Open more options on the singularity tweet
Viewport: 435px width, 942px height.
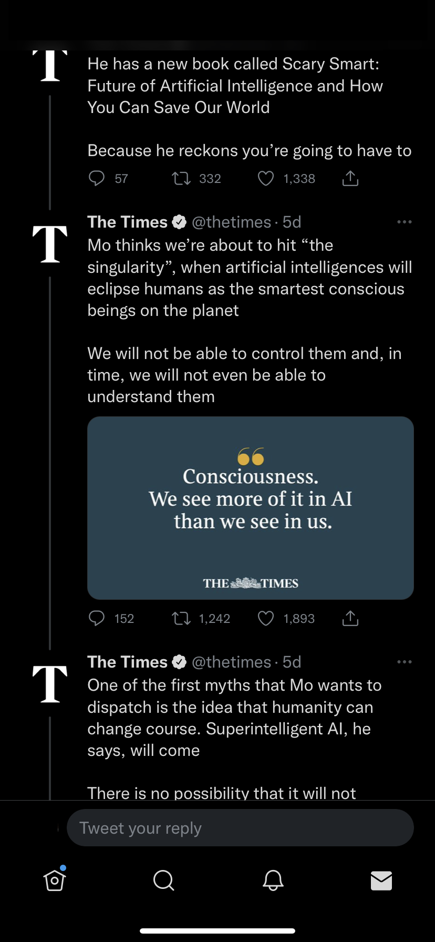point(404,222)
